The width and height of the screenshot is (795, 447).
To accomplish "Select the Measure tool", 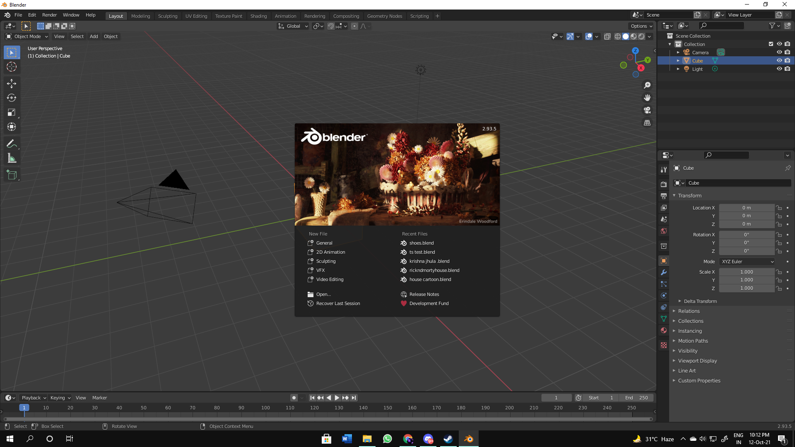I will point(12,159).
